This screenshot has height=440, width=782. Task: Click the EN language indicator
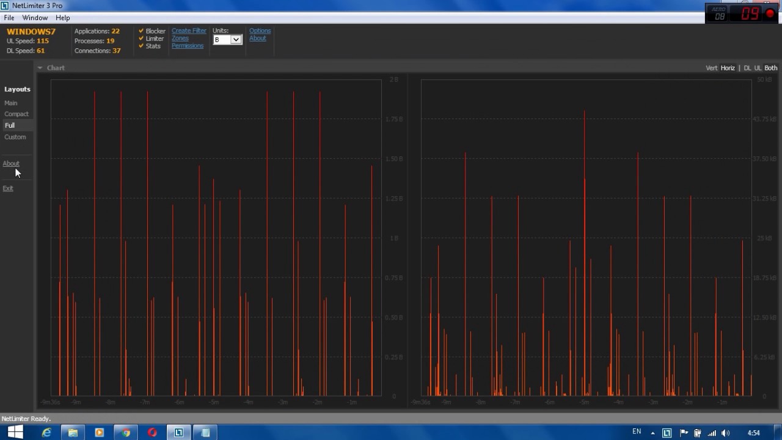coord(637,431)
